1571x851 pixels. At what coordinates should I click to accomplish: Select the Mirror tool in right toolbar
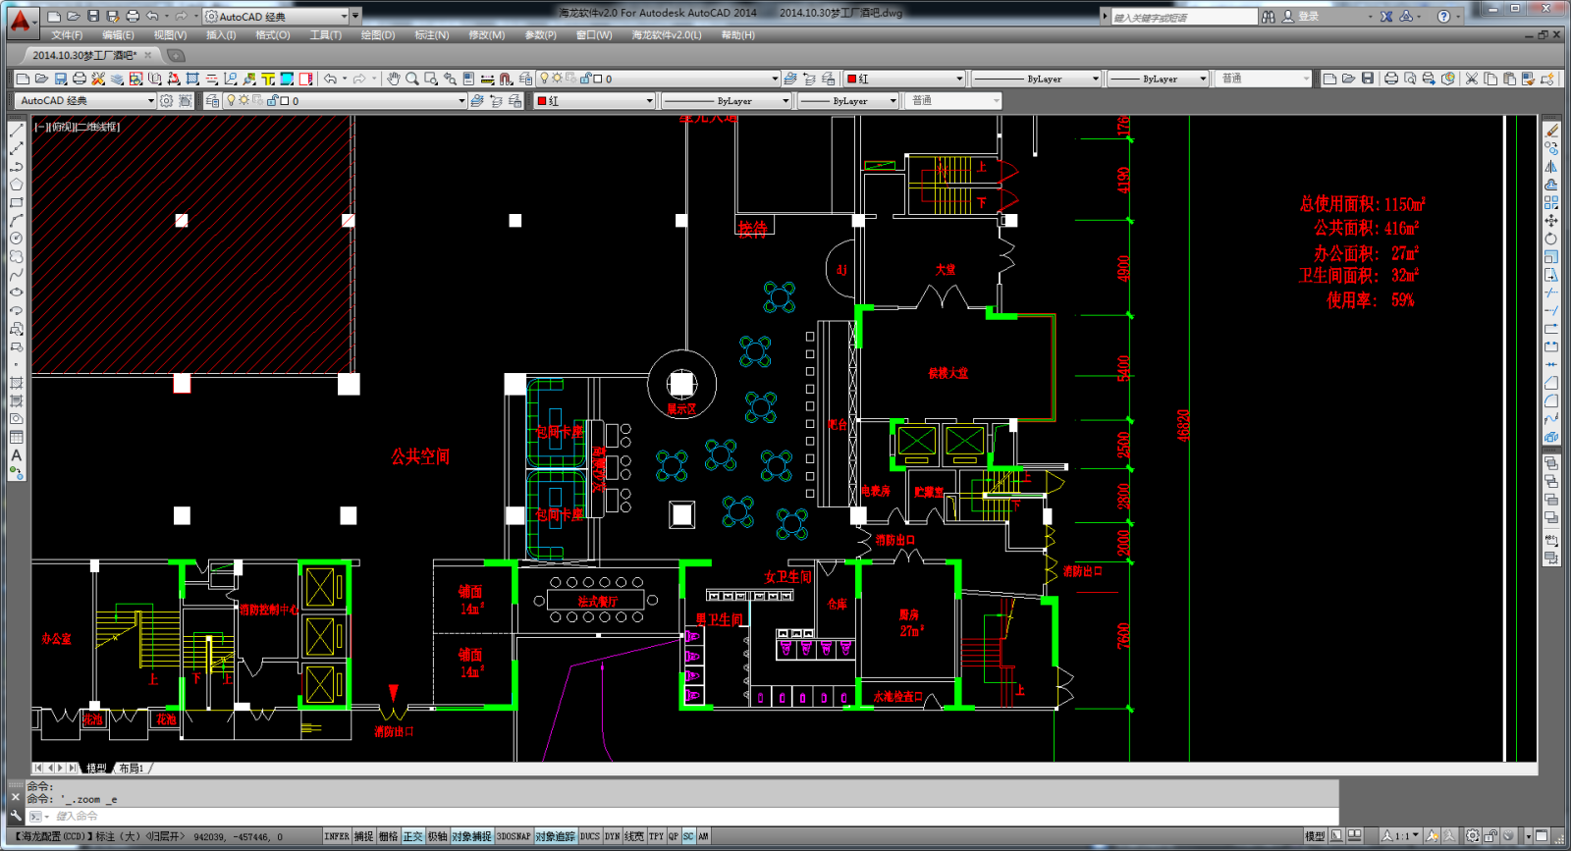click(1551, 166)
